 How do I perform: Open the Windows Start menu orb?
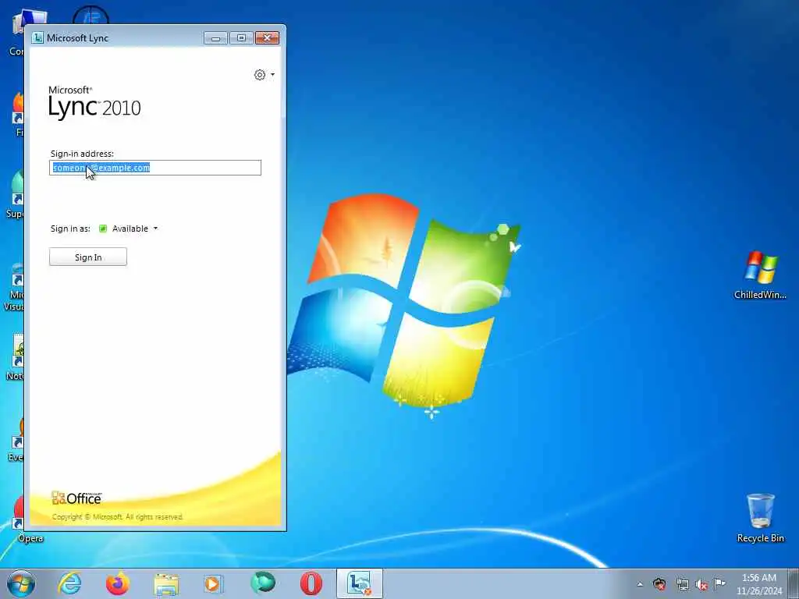coord(20,583)
